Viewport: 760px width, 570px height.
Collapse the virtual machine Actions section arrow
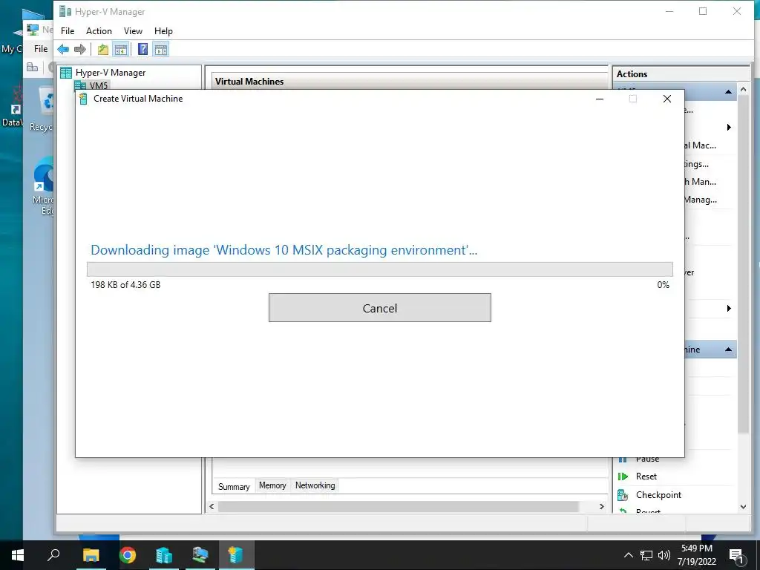click(x=728, y=350)
